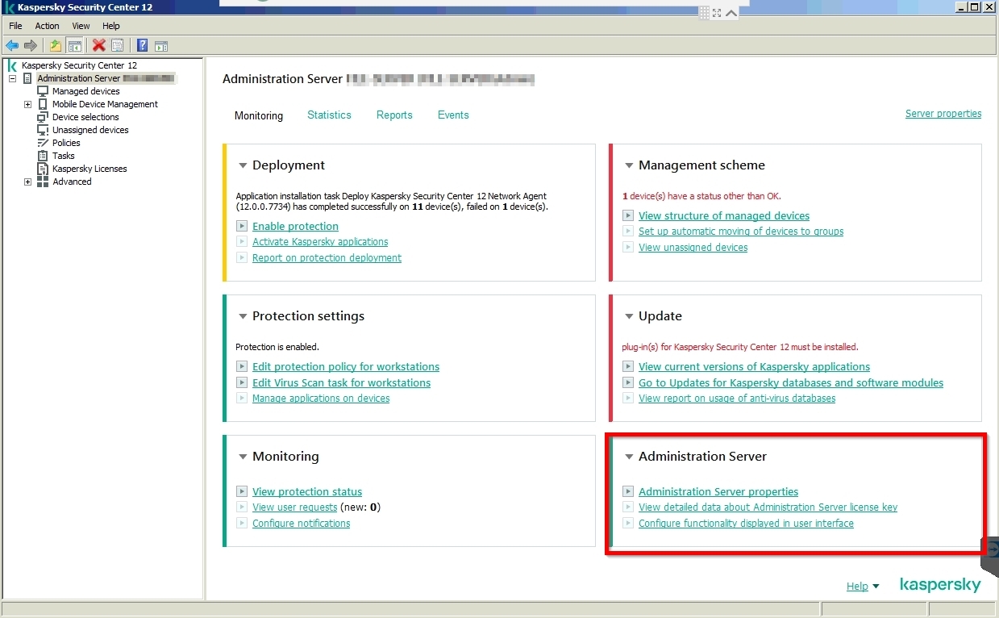
Task: Toggle the console tree show/hide toolbar icon
Action: point(75,46)
